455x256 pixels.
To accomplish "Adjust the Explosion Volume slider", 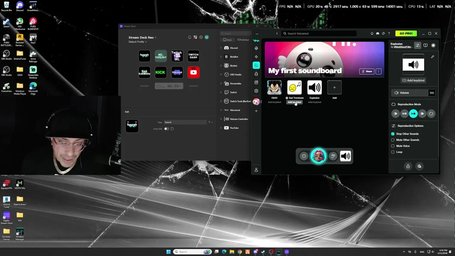I will [409, 93].
